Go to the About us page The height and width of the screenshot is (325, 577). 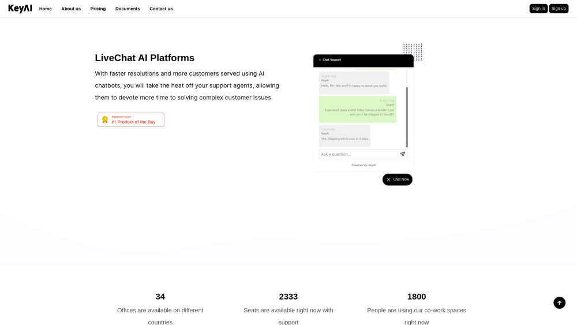[71, 9]
